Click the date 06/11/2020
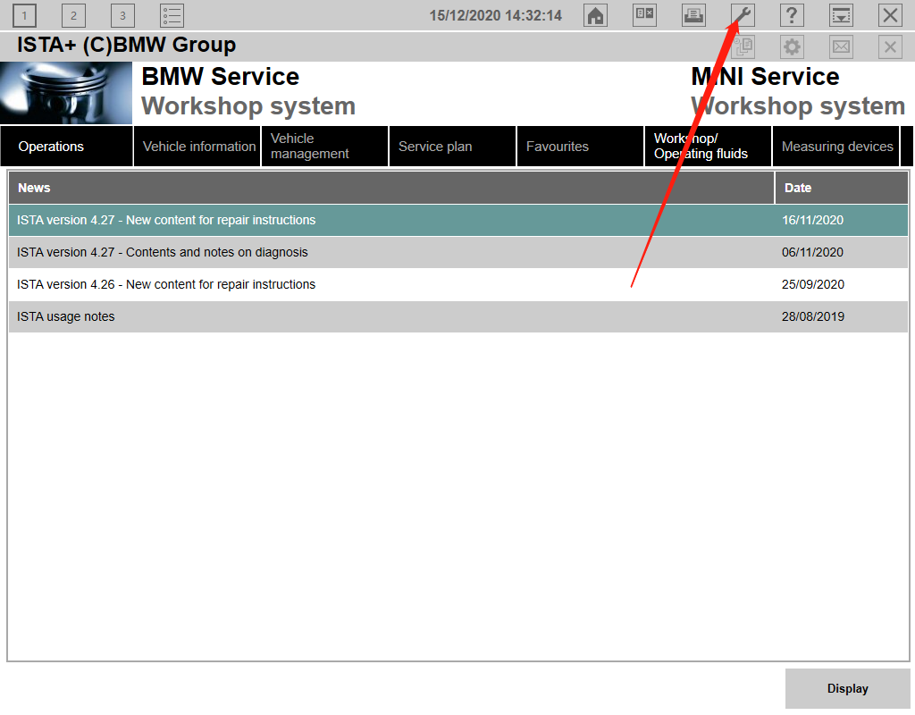The width and height of the screenshot is (915, 715). click(x=812, y=252)
